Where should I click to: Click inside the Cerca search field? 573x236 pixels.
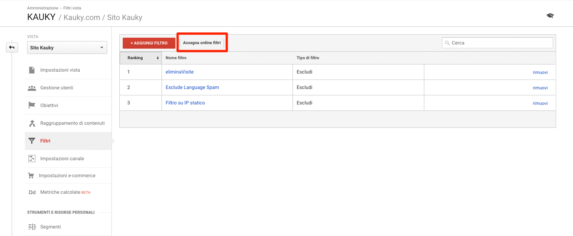[x=497, y=43]
